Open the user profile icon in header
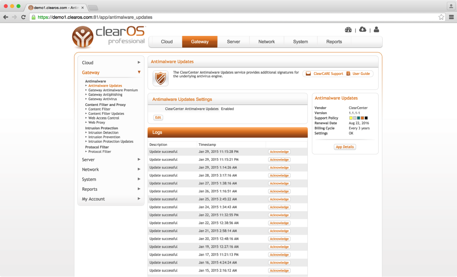The image size is (457, 277). pyautogui.click(x=376, y=29)
